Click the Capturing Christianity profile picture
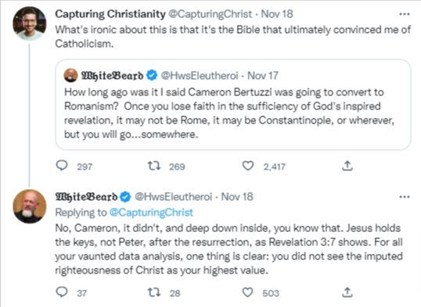 click(x=30, y=23)
